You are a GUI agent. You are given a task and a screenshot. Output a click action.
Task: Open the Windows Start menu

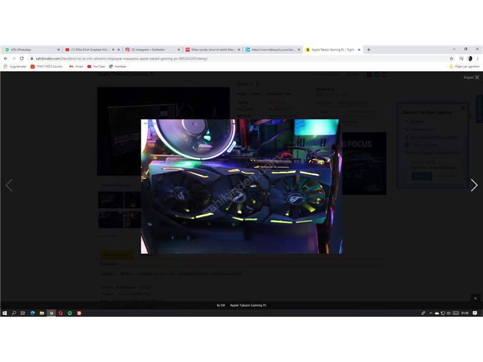coord(5,313)
